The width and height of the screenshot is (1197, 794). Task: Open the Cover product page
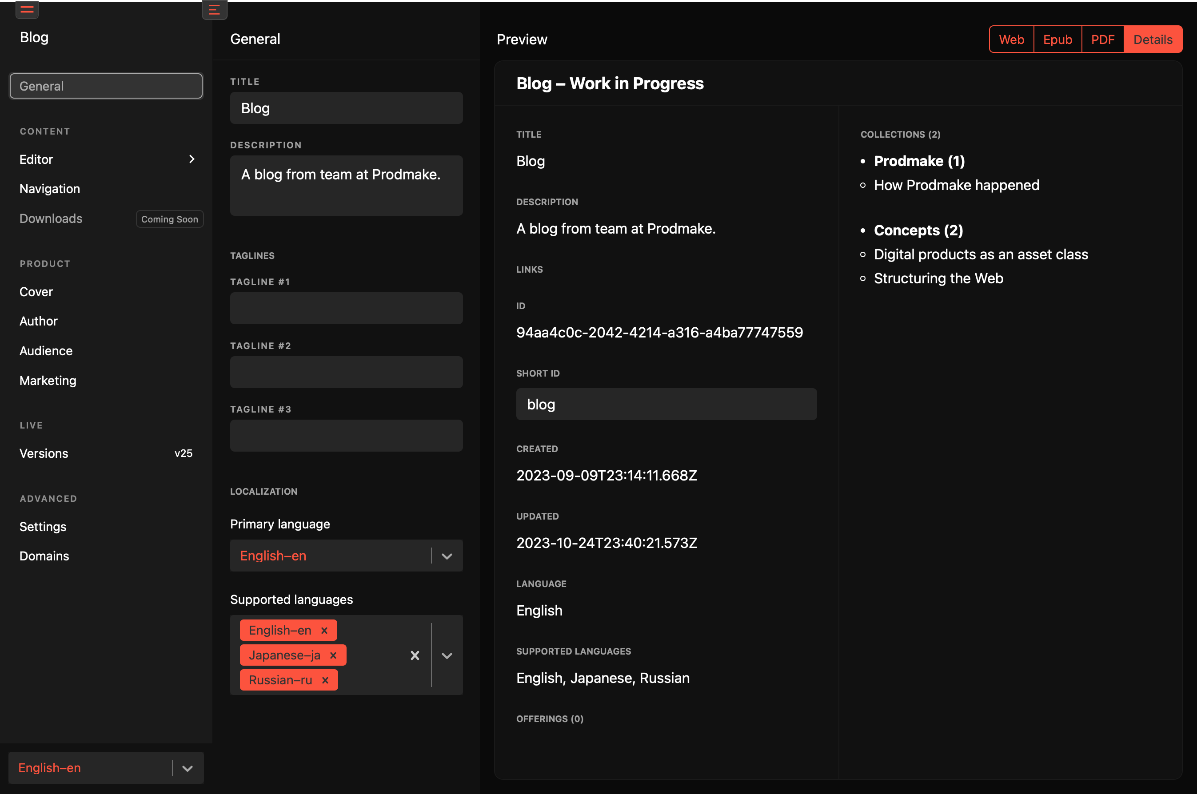click(x=36, y=292)
